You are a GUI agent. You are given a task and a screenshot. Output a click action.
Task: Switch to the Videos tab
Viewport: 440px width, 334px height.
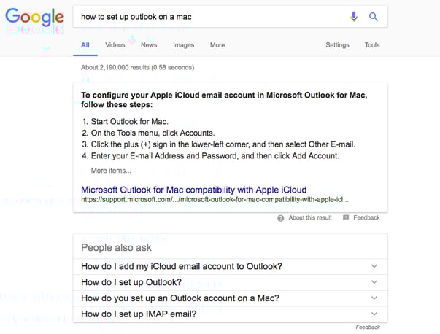click(115, 45)
